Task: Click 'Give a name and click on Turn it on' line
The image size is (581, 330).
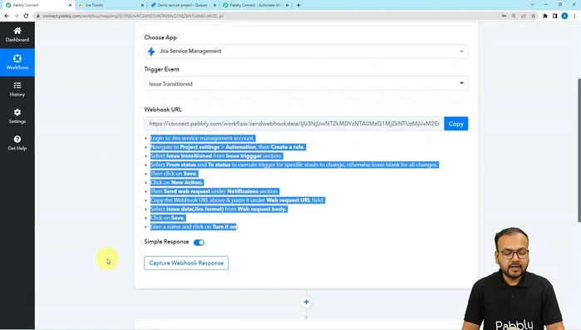Action: coord(194,227)
